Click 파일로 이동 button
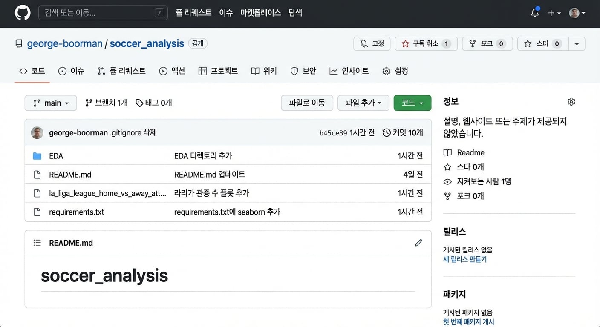 [x=307, y=103]
